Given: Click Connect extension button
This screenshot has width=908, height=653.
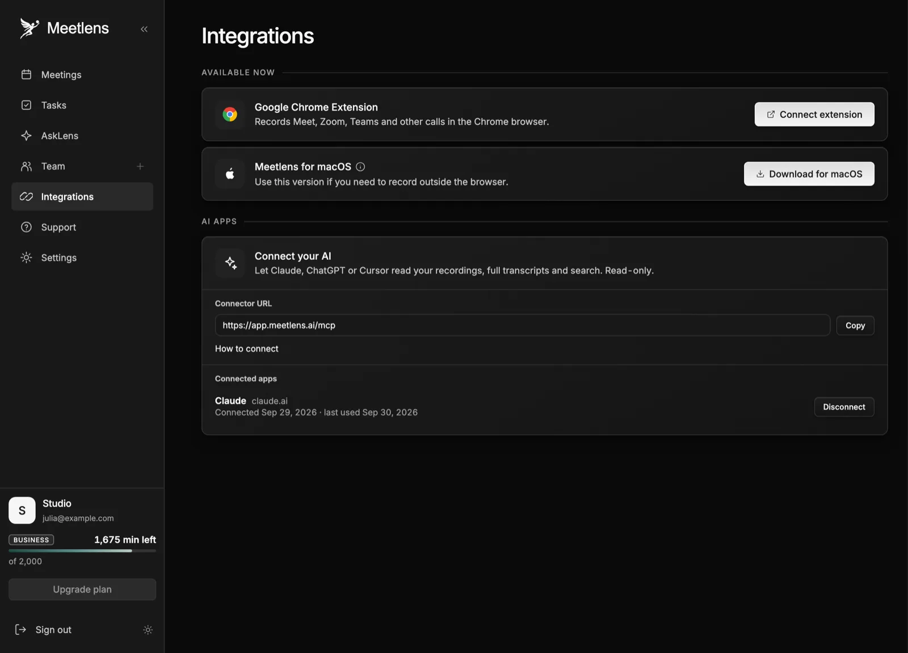Looking at the screenshot, I should 814,115.
